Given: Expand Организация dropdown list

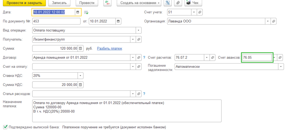Looking at the screenshot, I should pos(268,21).
